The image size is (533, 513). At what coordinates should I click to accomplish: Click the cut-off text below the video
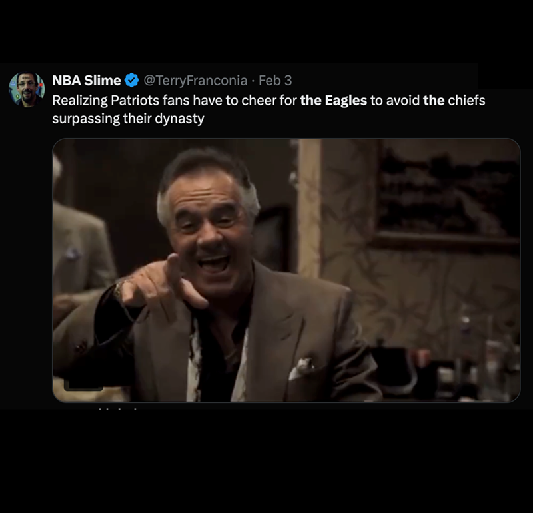[x=117, y=408]
